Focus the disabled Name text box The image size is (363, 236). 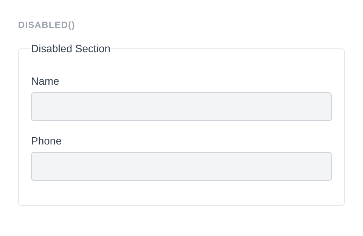(181, 107)
